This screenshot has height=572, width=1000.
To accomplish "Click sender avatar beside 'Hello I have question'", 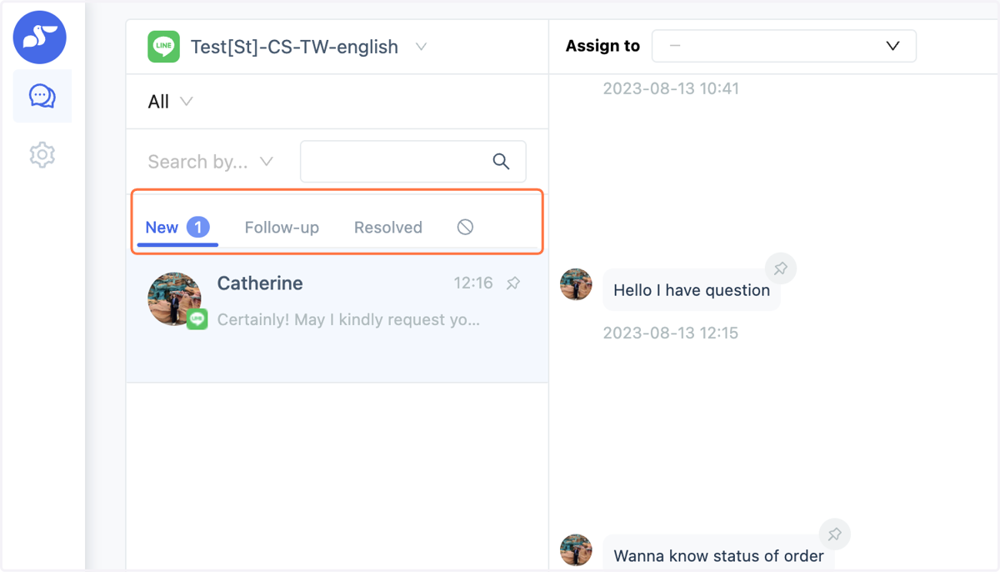I will [576, 284].
